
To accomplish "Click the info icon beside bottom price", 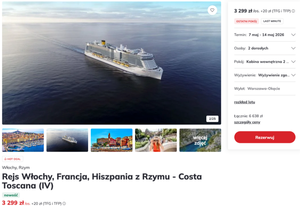I will pos(65,203).
